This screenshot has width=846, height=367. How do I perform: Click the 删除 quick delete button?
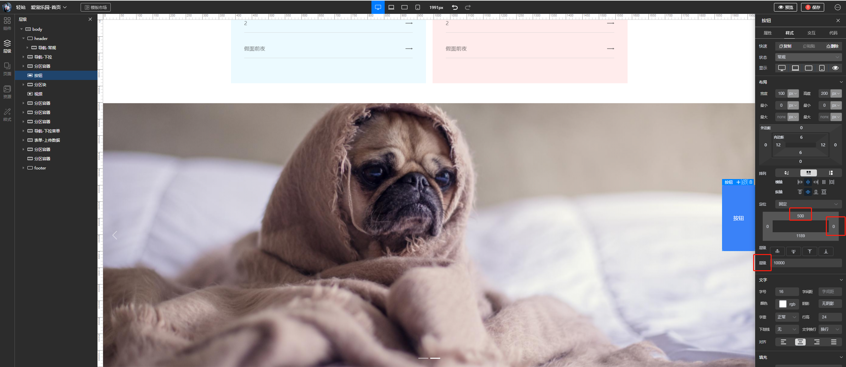[x=832, y=46]
